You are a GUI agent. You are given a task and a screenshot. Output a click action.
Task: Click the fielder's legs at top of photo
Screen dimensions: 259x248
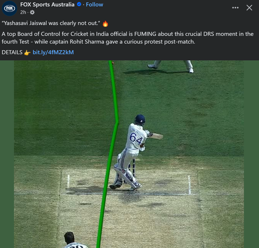pos(171,66)
